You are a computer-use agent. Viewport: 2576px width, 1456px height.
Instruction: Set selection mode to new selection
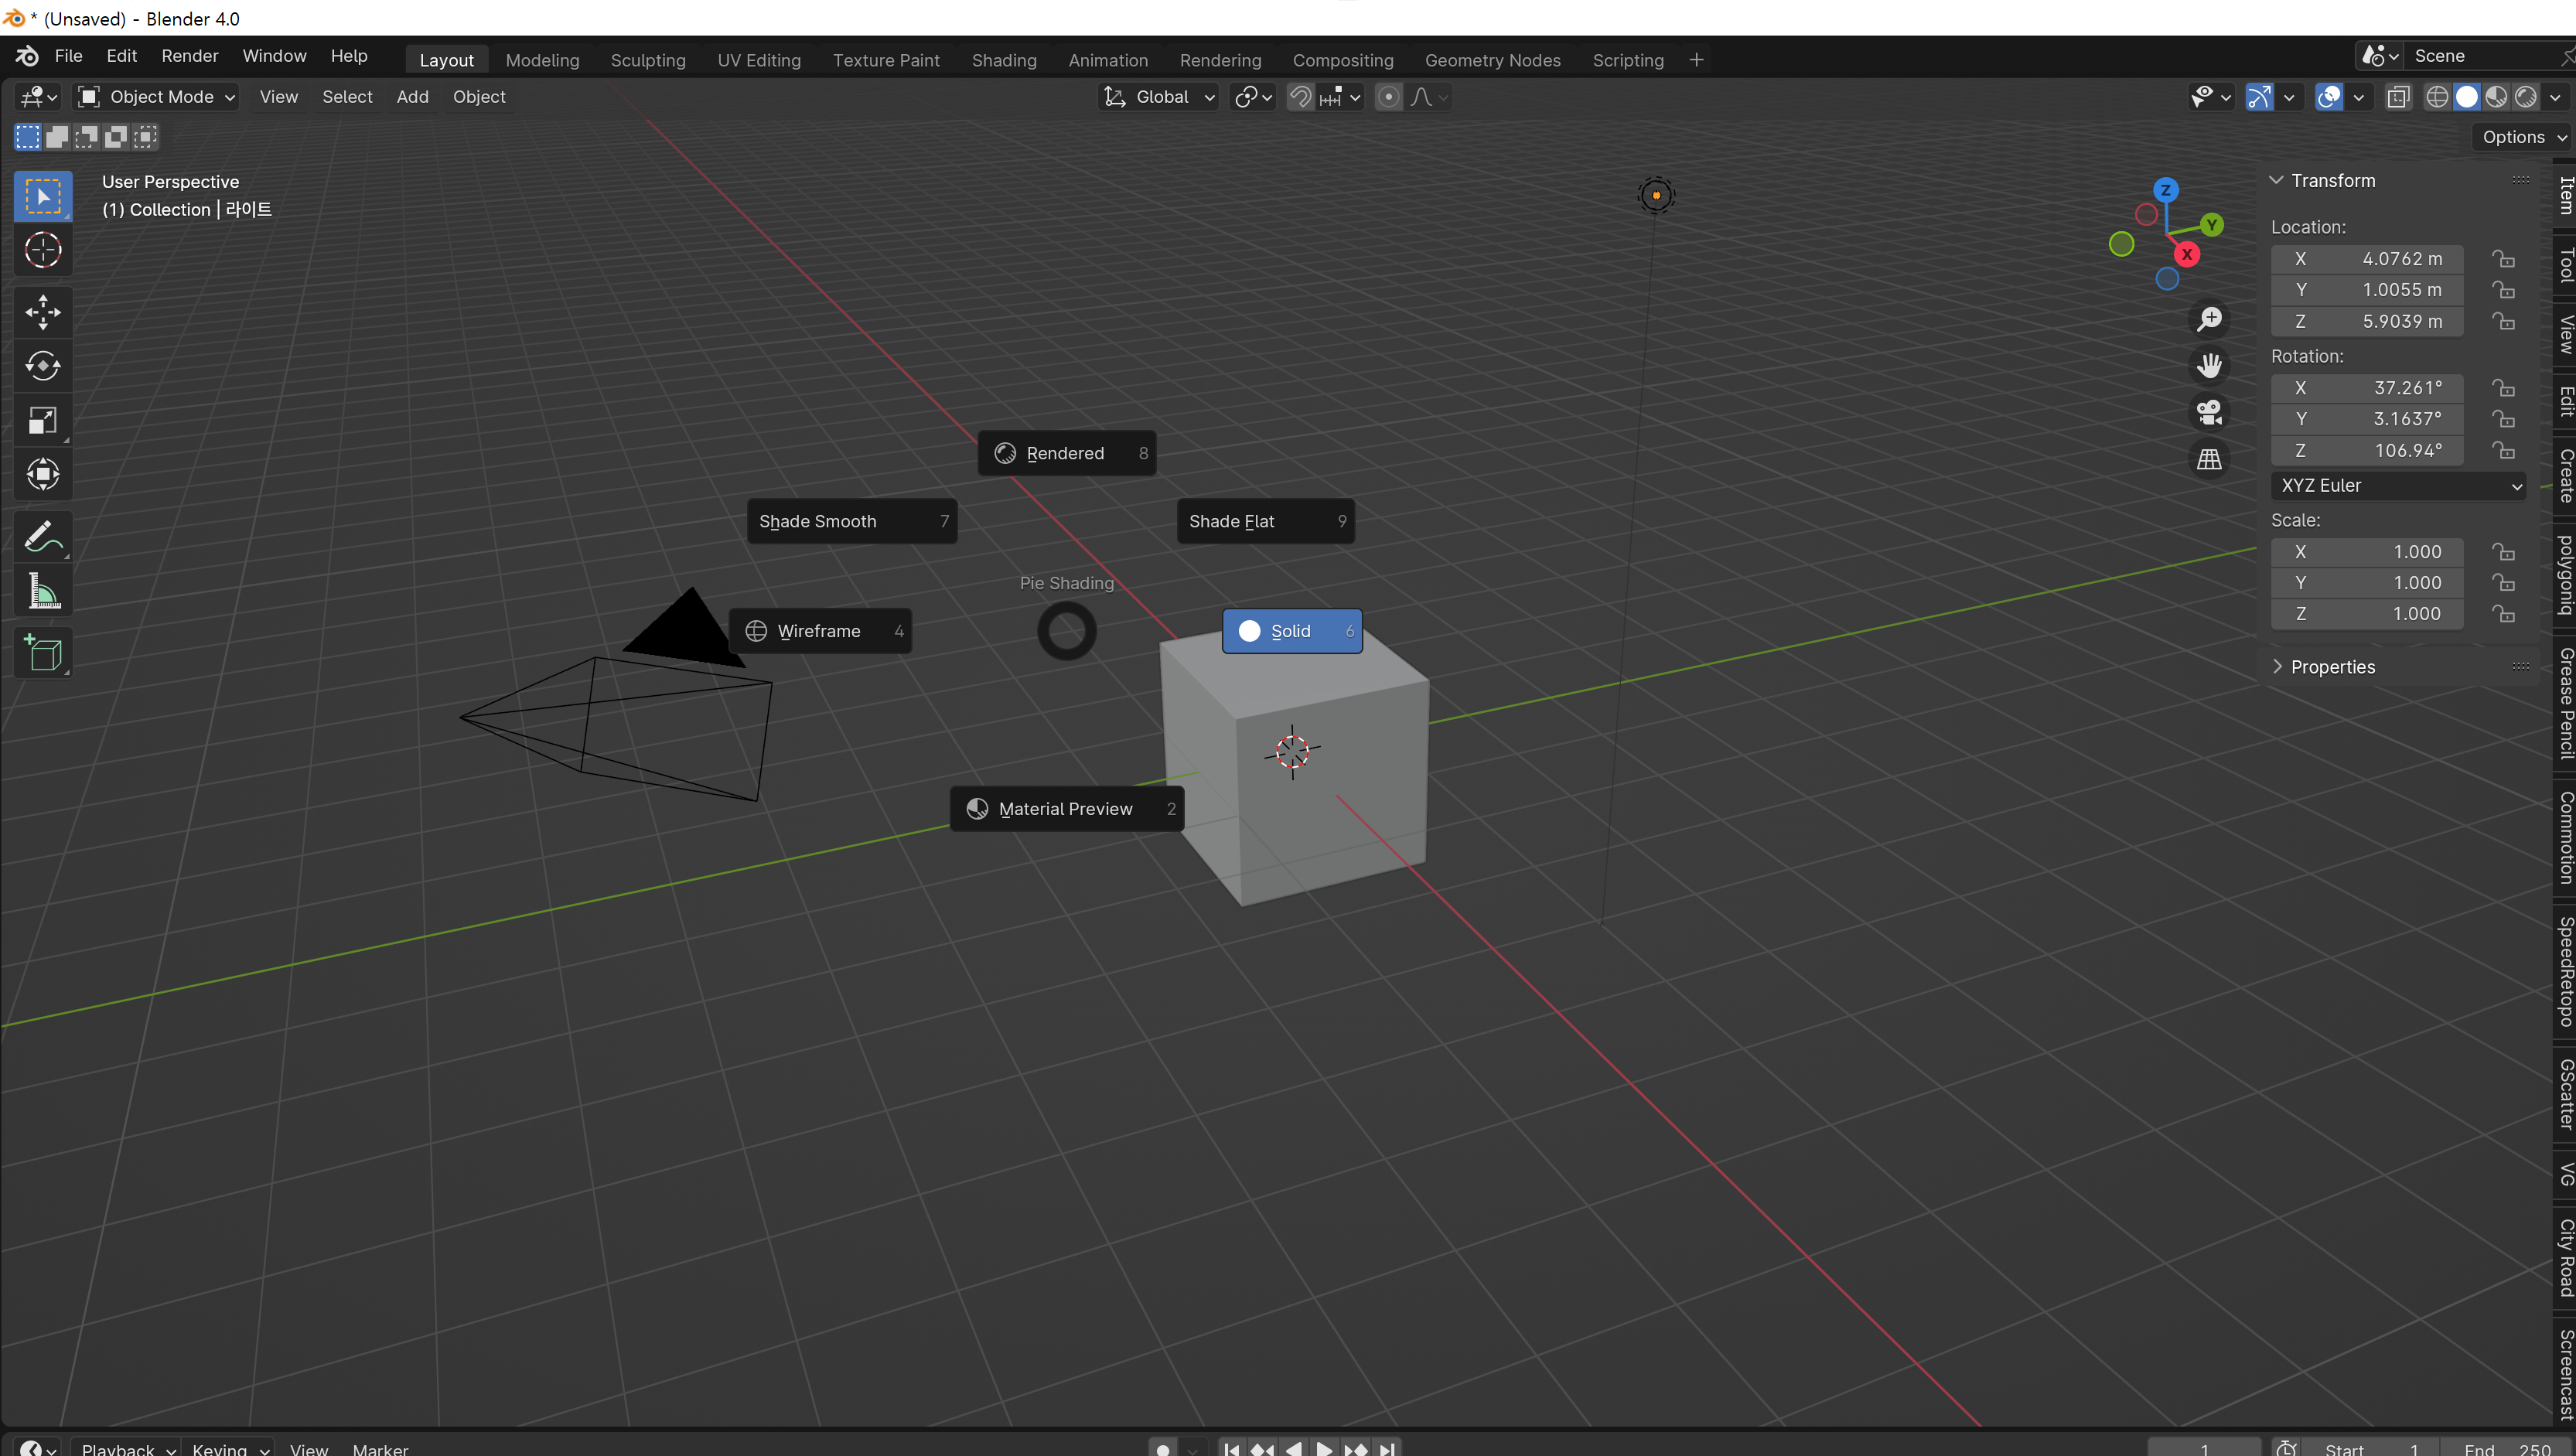point(28,137)
